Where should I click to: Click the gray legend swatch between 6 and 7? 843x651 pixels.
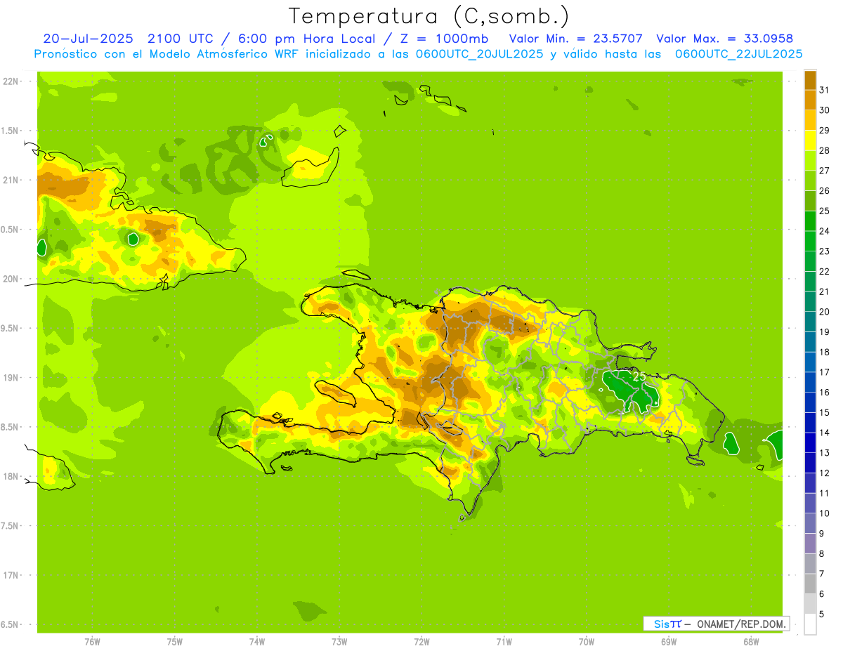810,584
